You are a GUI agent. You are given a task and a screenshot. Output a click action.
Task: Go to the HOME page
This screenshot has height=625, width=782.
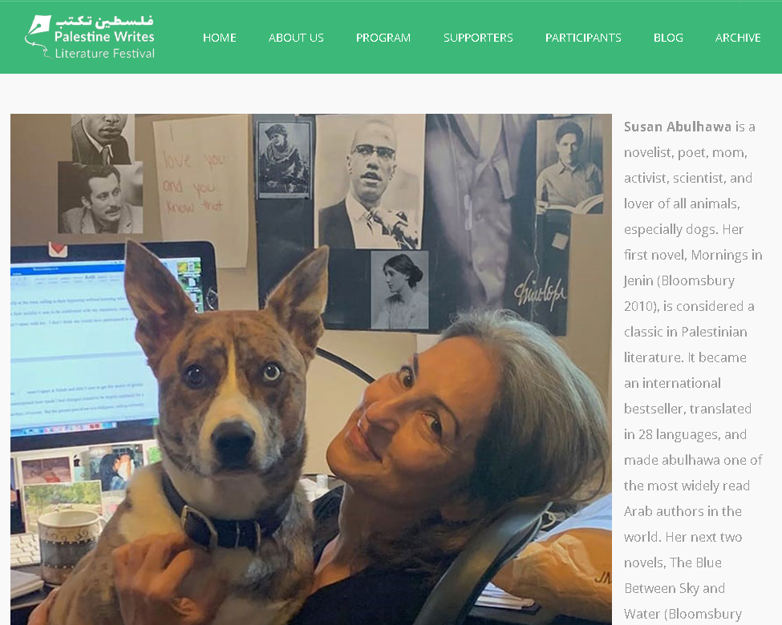click(220, 38)
